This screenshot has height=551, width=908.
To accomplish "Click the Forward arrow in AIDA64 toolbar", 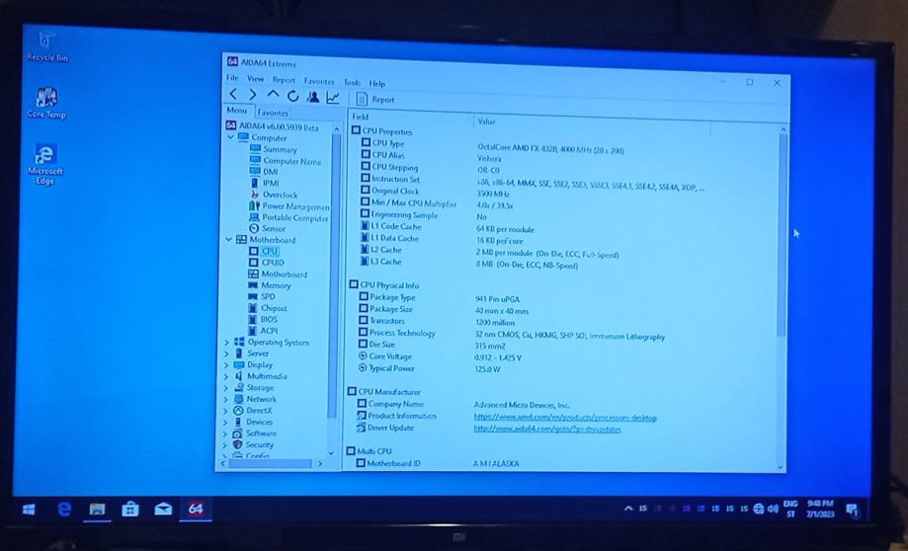I will coord(253,95).
